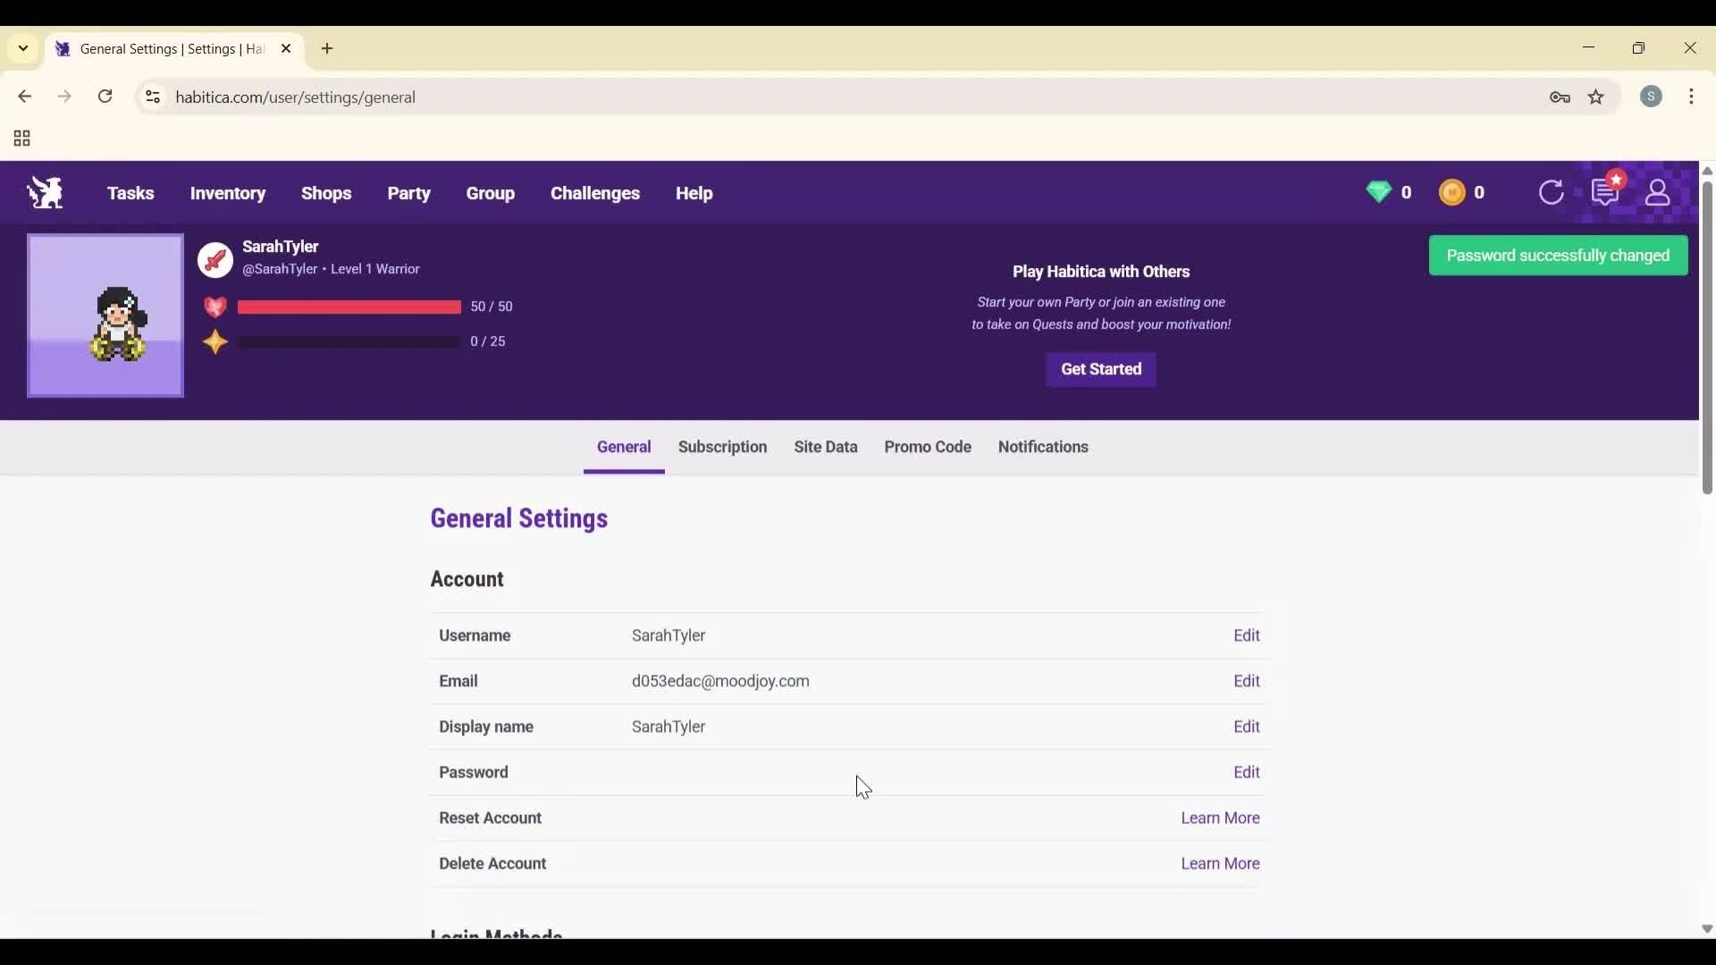The width and height of the screenshot is (1716, 965).
Task: Open the Chrome three-dot menu
Action: point(1694,97)
